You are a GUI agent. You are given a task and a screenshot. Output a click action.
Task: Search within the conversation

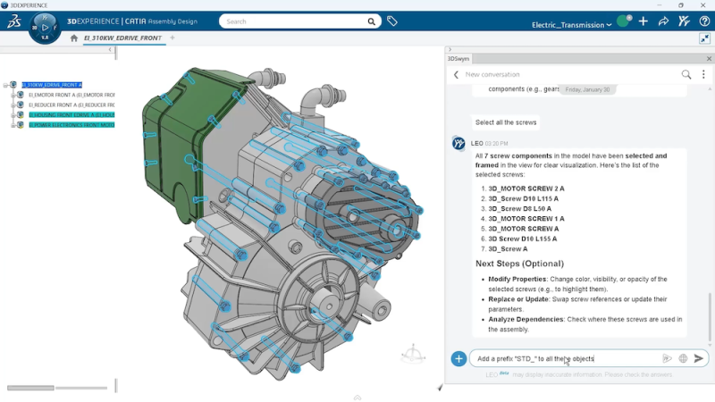click(686, 74)
